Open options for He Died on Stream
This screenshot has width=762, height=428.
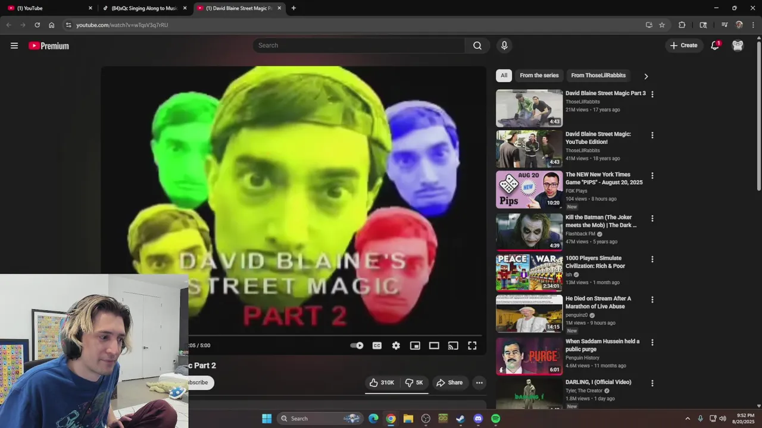click(652, 300)
